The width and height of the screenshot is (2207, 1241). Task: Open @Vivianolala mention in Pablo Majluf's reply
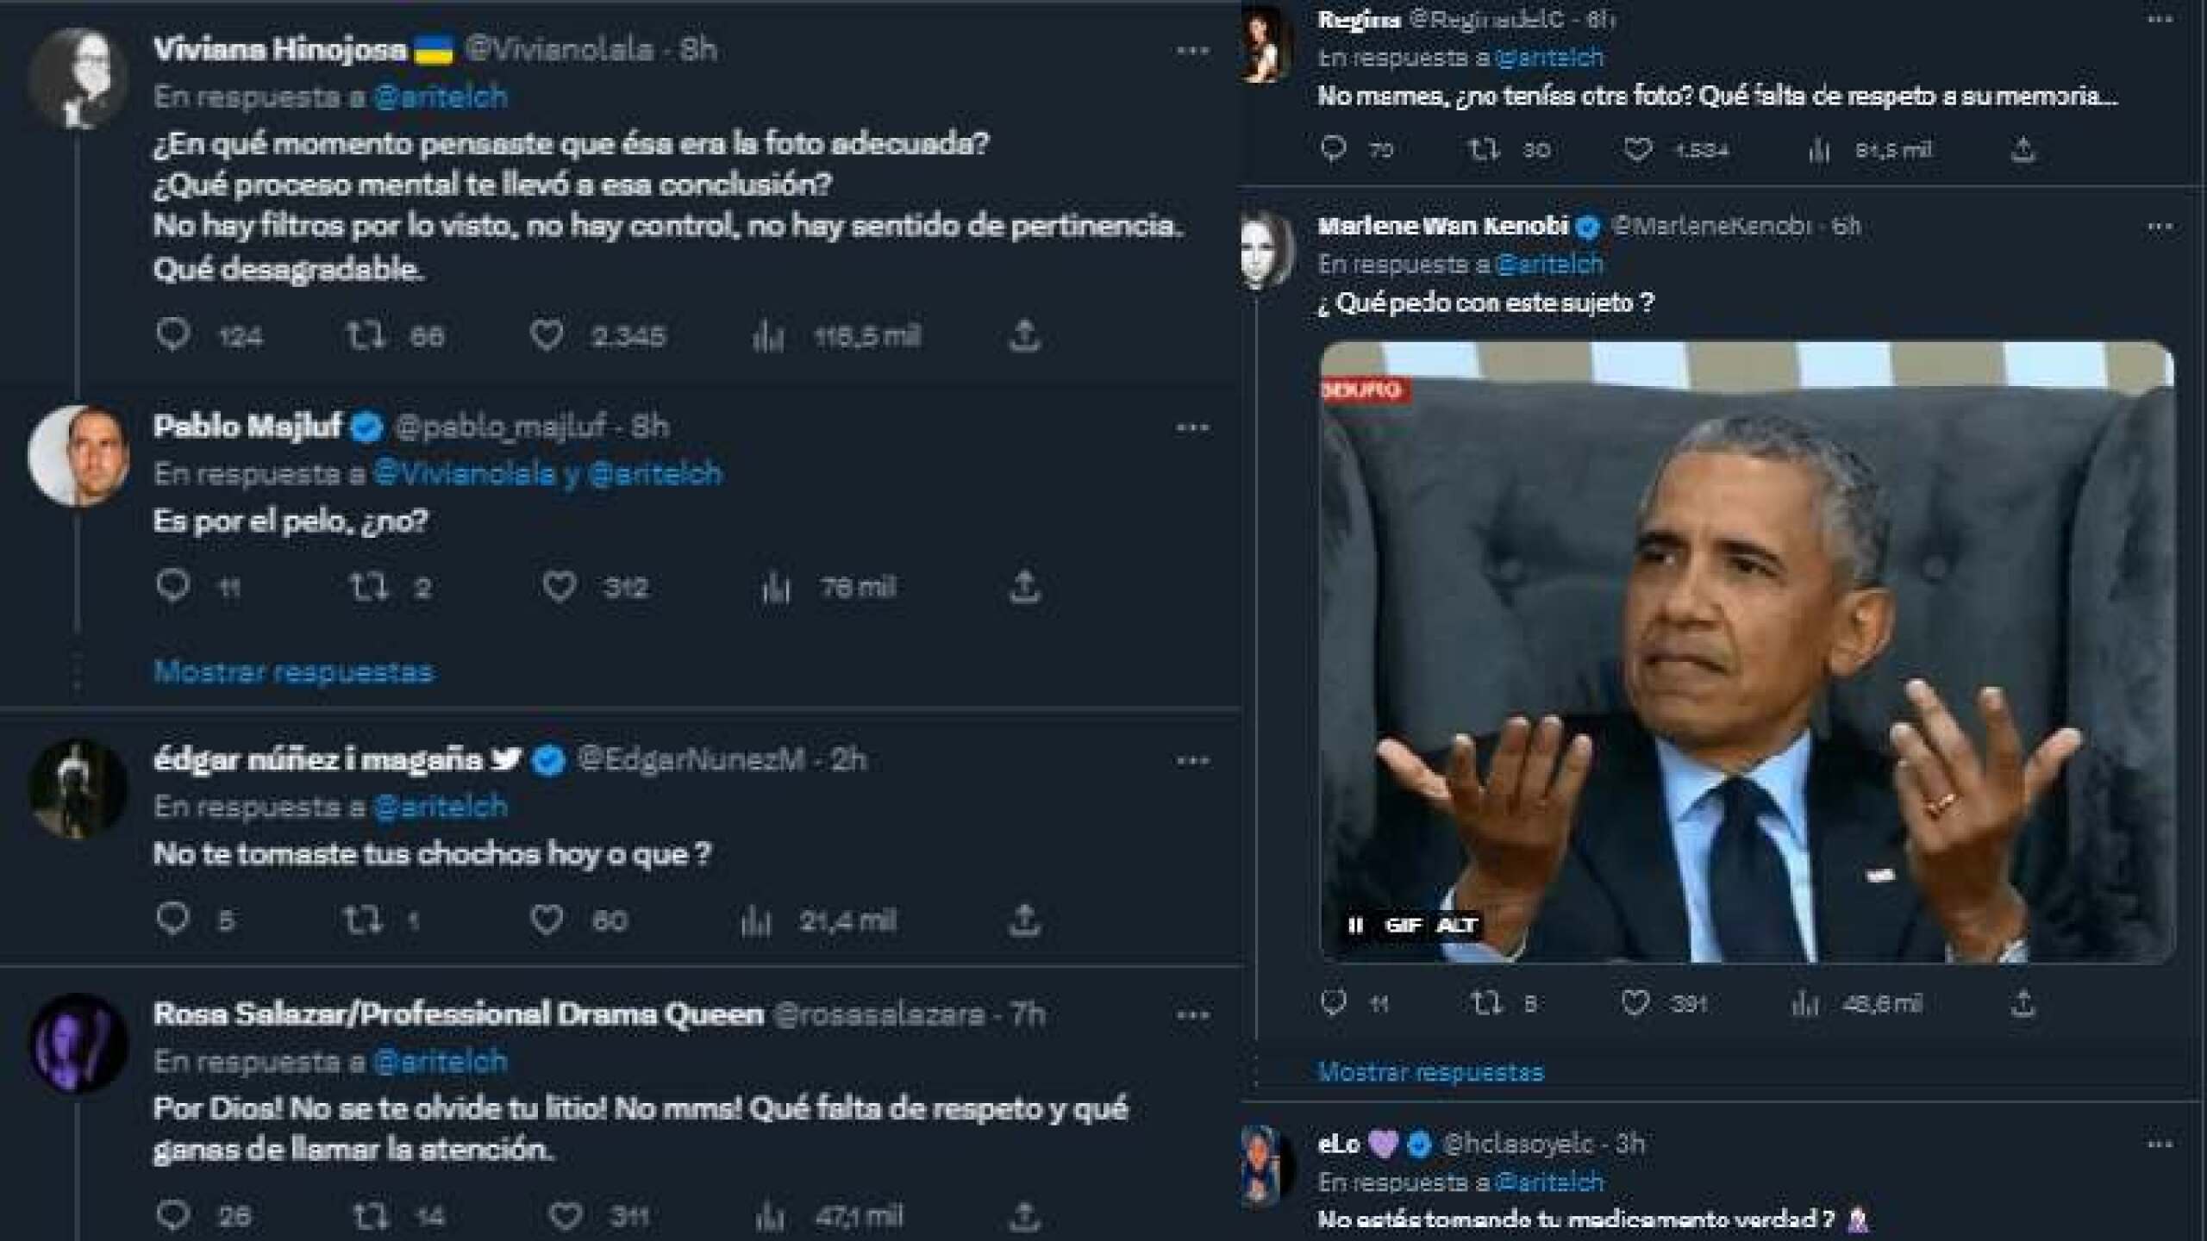[x=464, y=474]
